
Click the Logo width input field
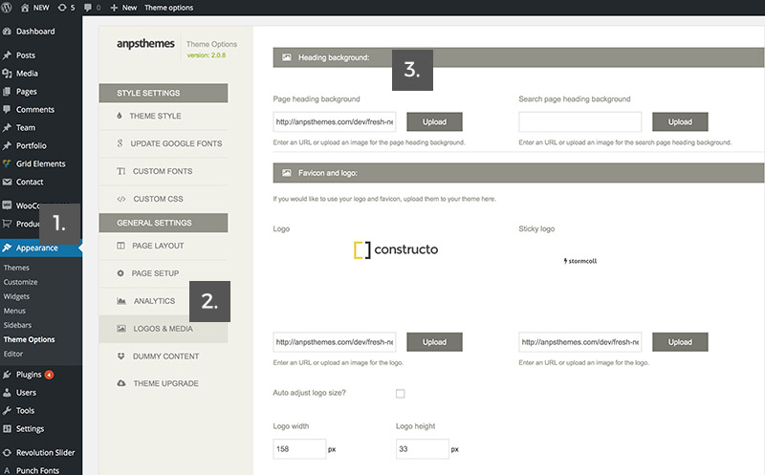click(299, 448)
